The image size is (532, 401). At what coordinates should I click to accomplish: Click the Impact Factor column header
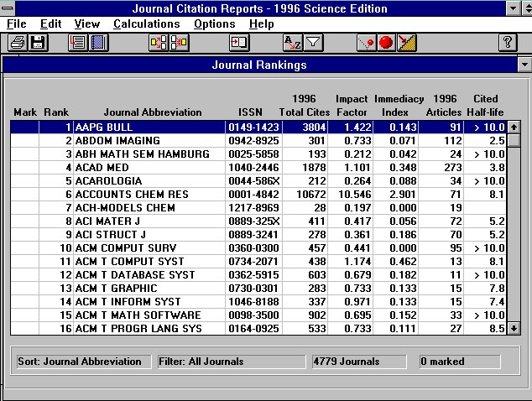click(x=352, y=106)
